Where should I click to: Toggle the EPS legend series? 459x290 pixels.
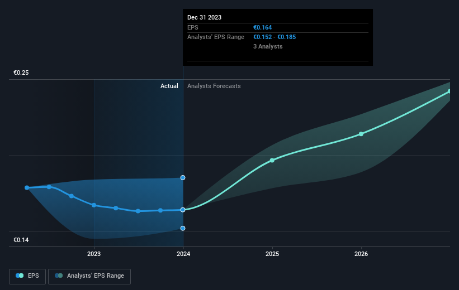point(27,276)
